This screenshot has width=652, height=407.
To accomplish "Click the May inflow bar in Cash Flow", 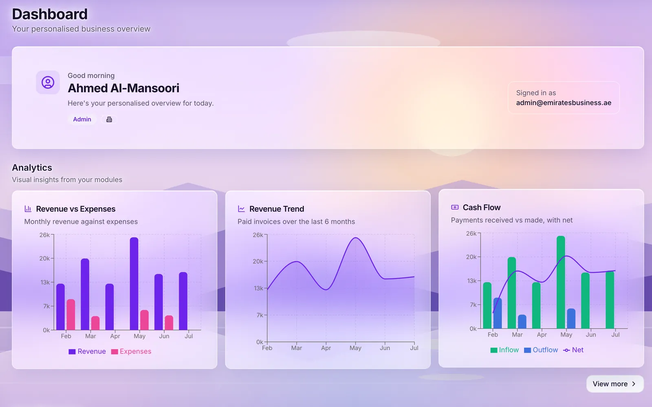I will (561, 282).
